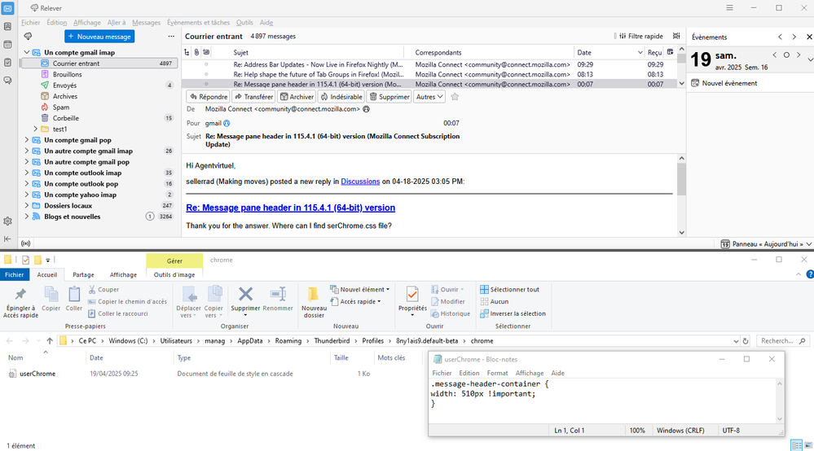
Task: Open column picker icon in message list
Action: click(x=671, y=52)
